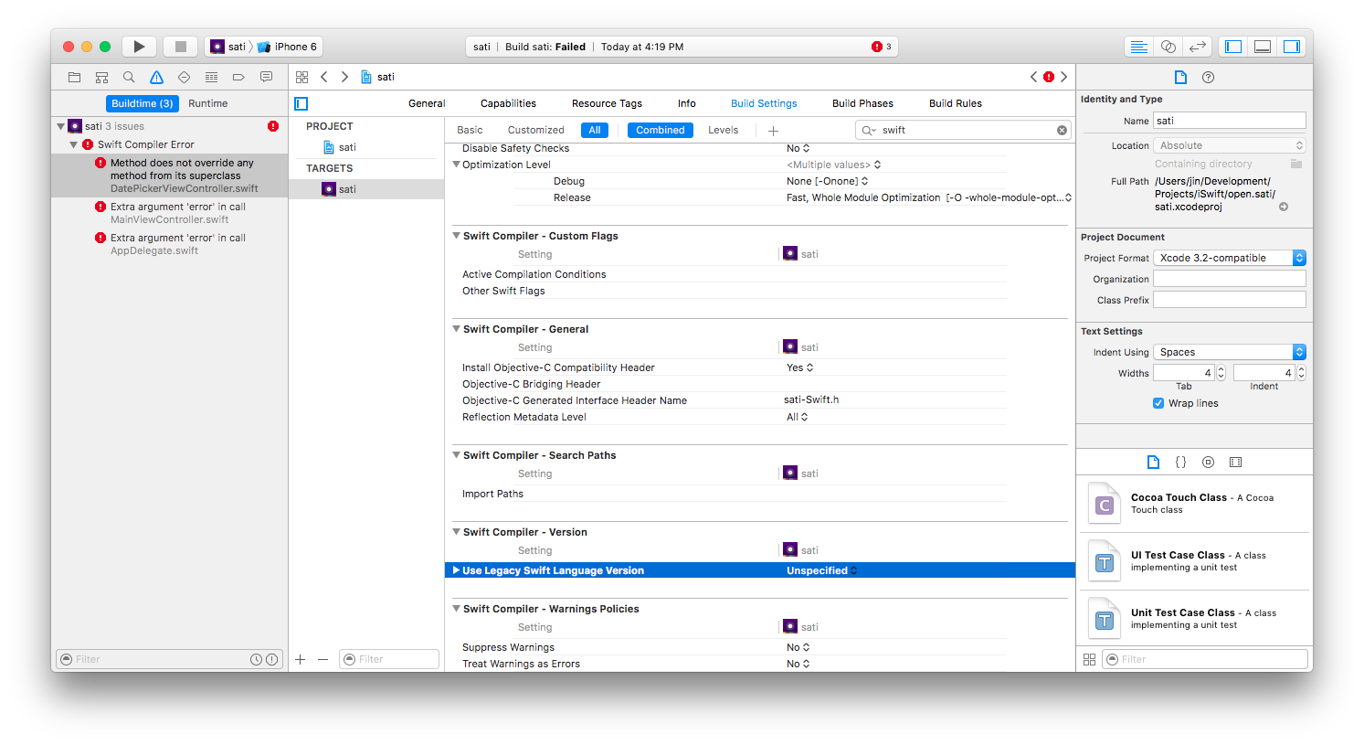
Task: Show the object library
Action: click(x=1208, y=462)
